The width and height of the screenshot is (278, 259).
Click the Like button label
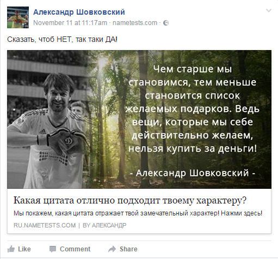(x=24, y=249)
